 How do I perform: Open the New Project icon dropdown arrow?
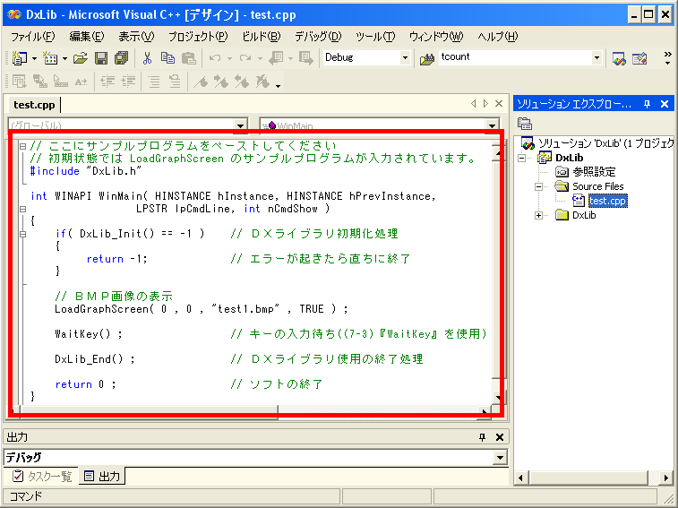coord(34,58)
